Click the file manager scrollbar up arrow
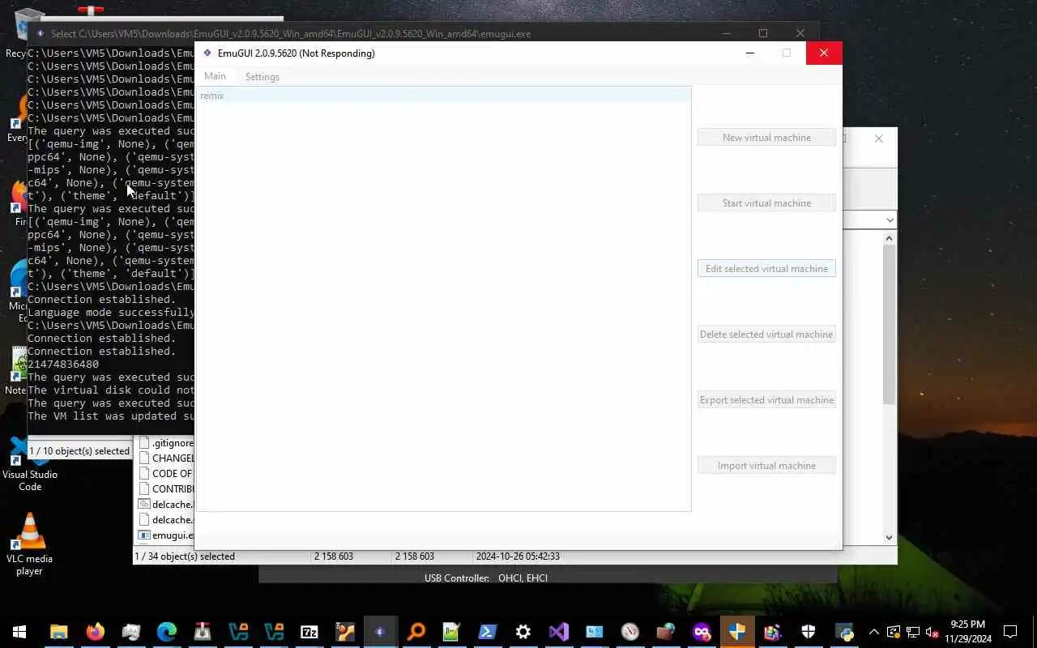The height and width of the screenshot is (648, 1037). point(890,238)
